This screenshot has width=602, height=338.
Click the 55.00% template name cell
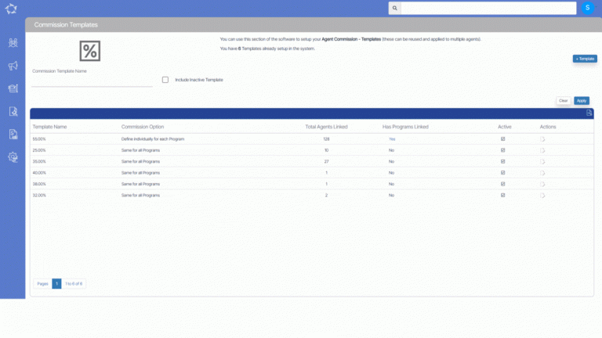click(x=39, y=139)
